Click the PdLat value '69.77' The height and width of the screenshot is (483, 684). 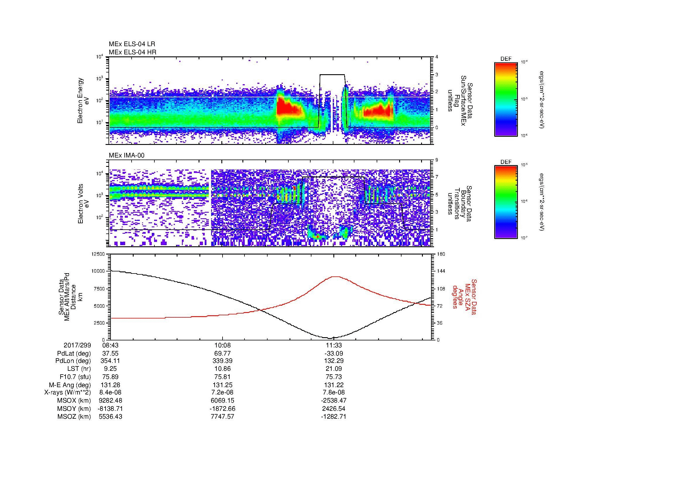pyautogui.click(x=223, y=354)
